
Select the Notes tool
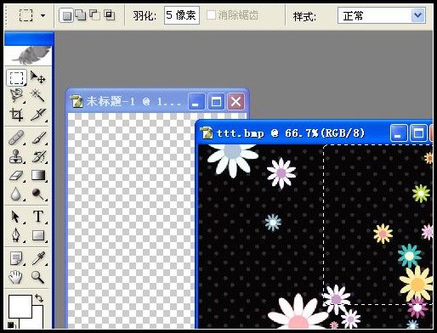click(16, 258)
